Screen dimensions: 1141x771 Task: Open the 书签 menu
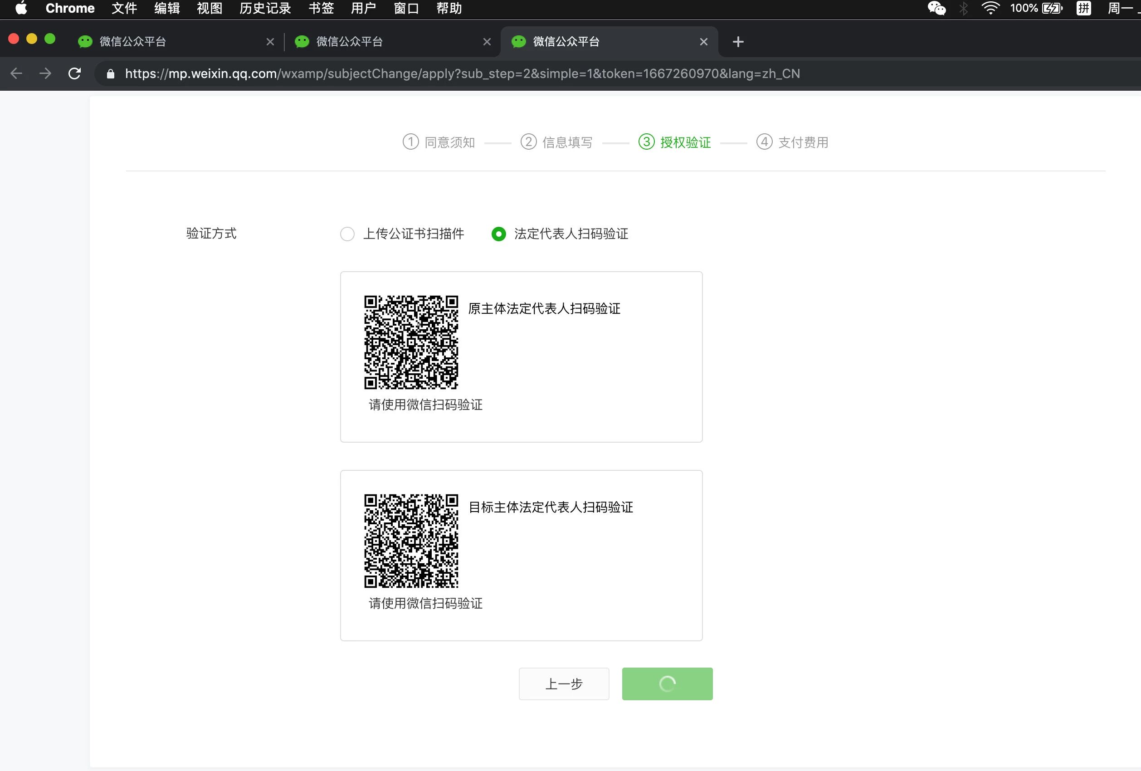[x=321, y=8]
